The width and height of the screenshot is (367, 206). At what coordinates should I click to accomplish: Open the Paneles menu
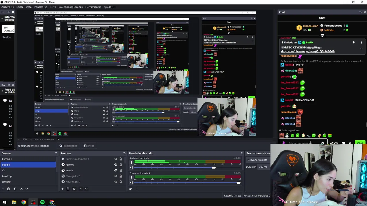(41, 7)
